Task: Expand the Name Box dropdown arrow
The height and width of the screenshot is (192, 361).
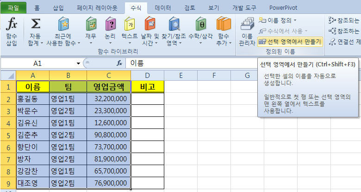Action: (78, 63)
